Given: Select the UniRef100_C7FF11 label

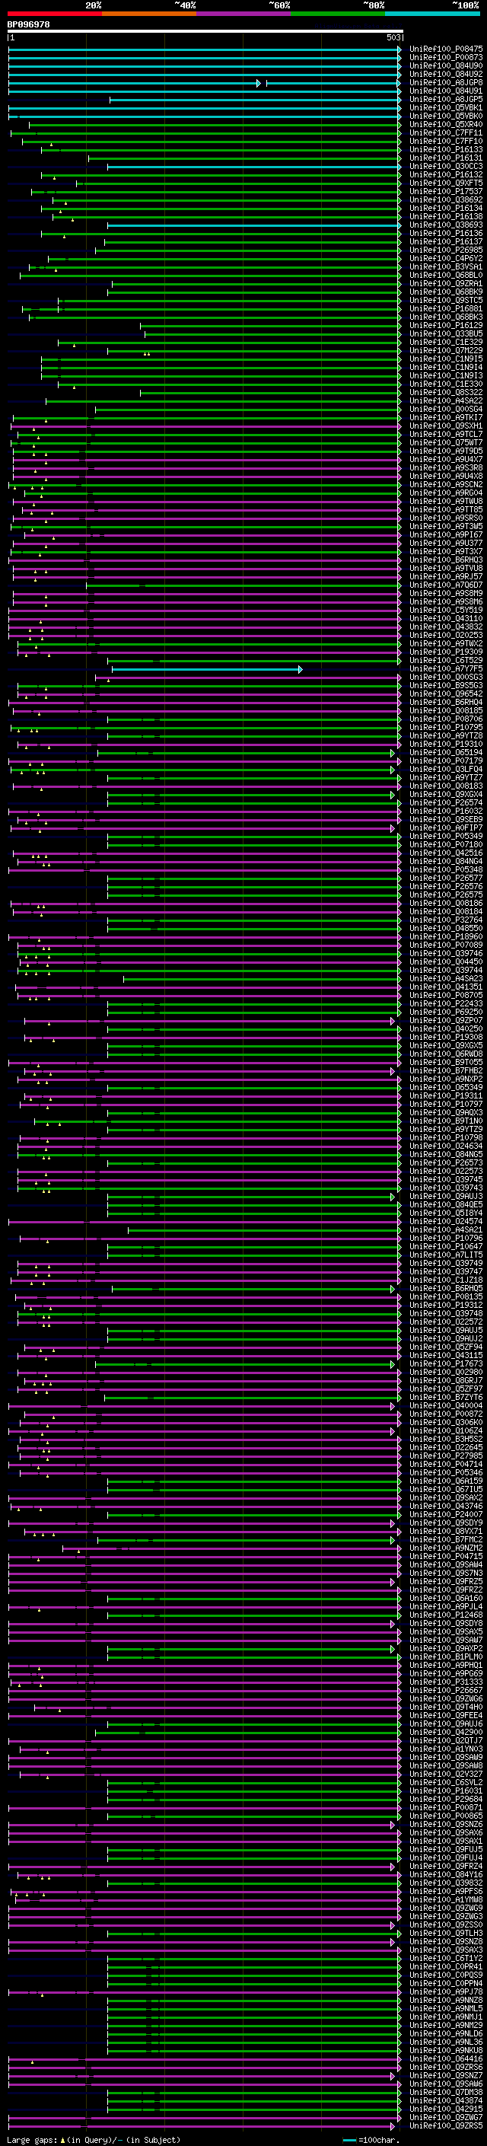Looking at the screenshot, I should 446,132.
